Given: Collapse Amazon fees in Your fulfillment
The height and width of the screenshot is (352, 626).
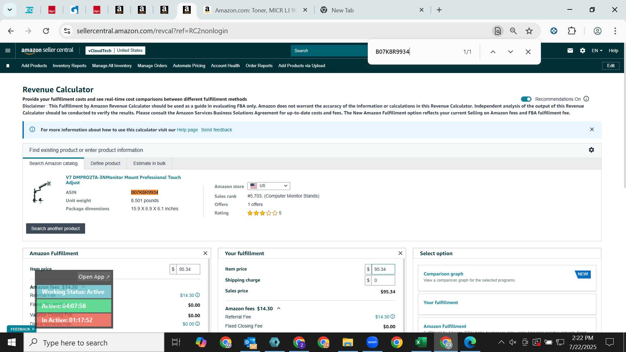Looking at the screenshot, I should 279,308.
